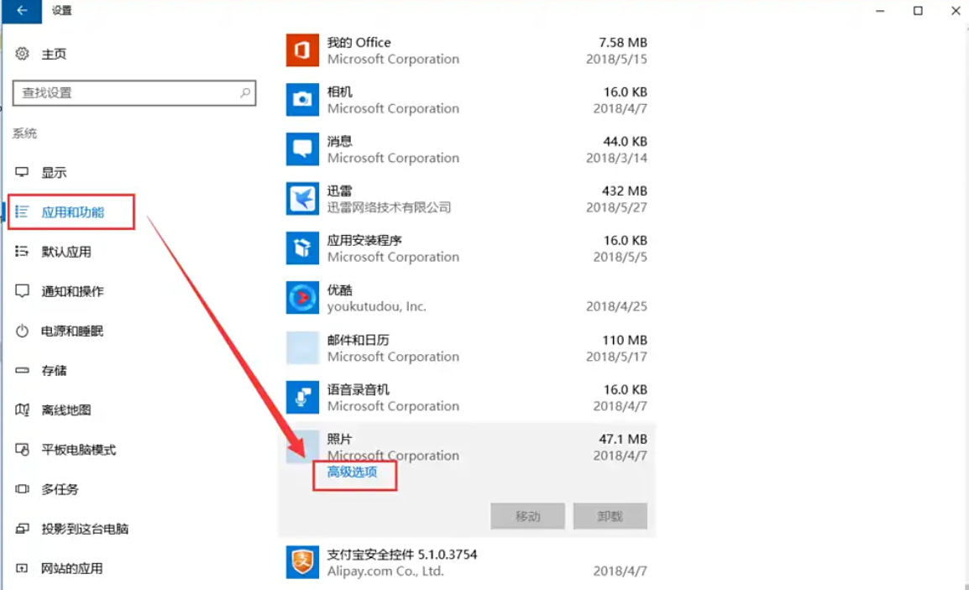969x590 pixels.
Task: Click the 查找设置 search field
Action: click(x=126, y=93)
